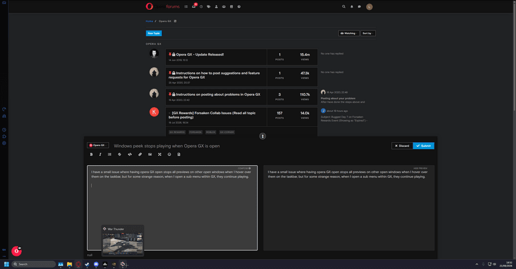Open Windows Start button
Screen dimensions: 516x269
coord(6,264)
